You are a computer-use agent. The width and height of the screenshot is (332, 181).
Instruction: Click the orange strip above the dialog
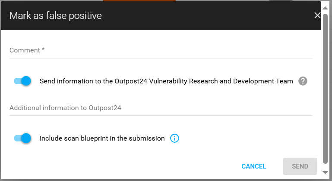pos(139,0)
